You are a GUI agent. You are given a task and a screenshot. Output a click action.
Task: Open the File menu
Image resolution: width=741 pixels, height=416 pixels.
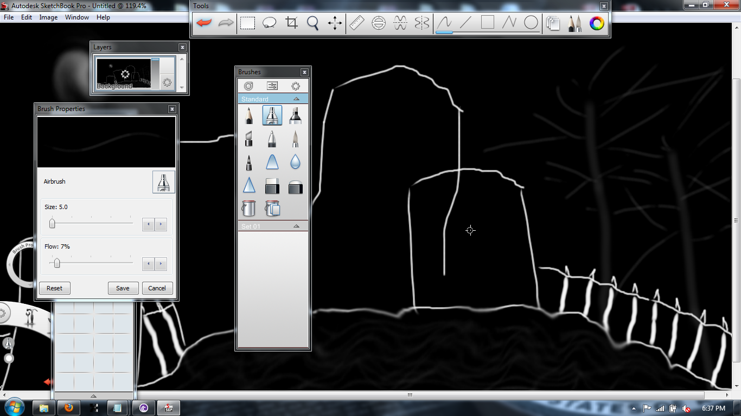[9, 17]
